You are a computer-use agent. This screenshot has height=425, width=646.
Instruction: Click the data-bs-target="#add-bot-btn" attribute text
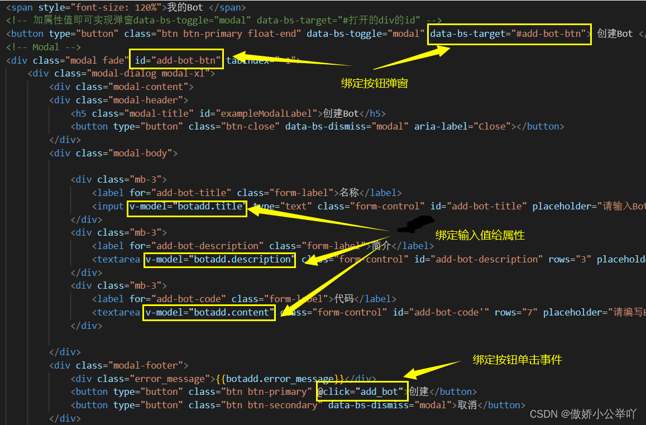(508, 34)
